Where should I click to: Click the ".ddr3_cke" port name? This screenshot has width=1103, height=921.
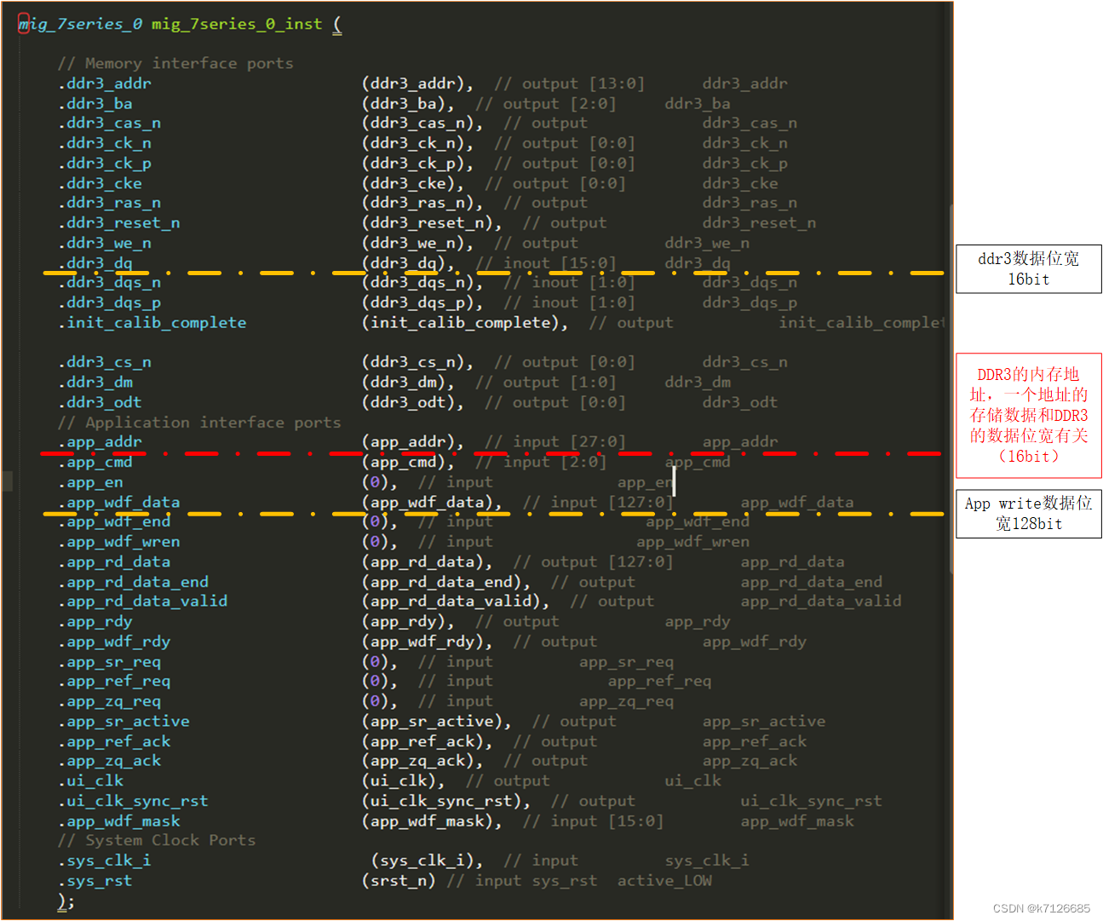[100, 183]
